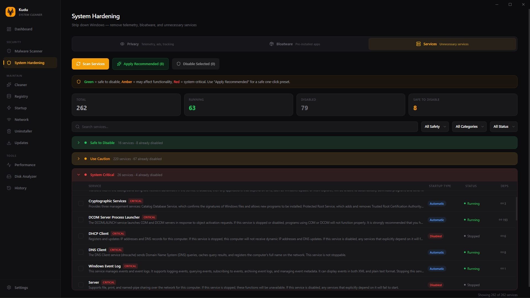The width and height of the screenshot is (530, 298).
Task: Tick the DNS Client checkbox
Action: point(81,252)
